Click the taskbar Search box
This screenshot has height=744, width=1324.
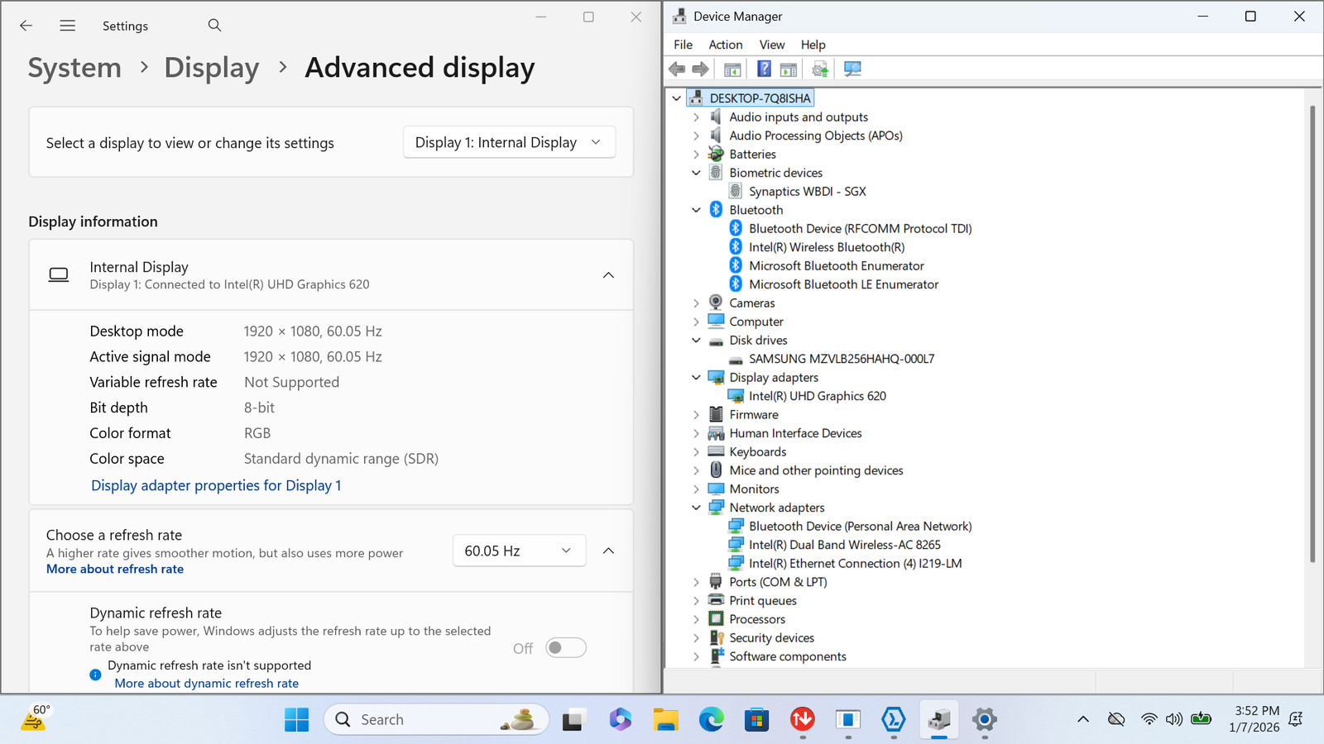click(x=437, y=719)
